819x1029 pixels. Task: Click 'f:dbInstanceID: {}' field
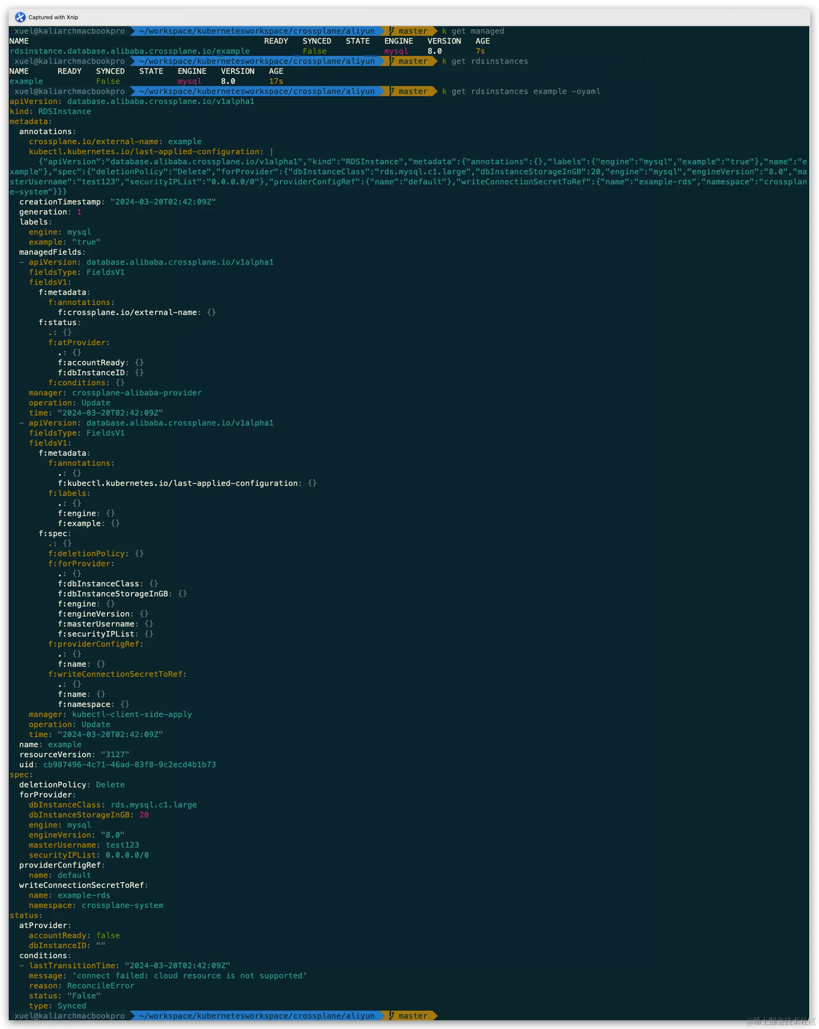pyautogui.click(x=100, y=372)
